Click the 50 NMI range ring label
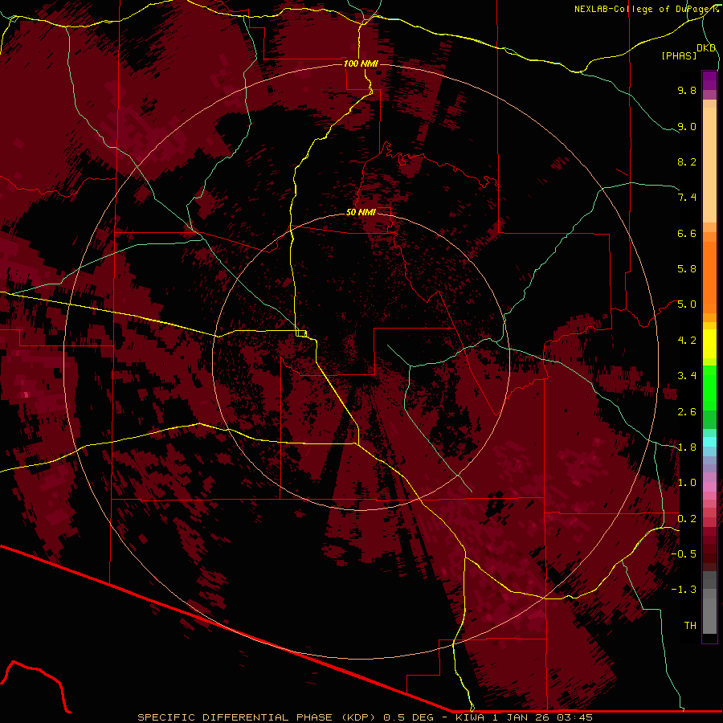This screenshot has width=723, height=723. (x=361, y=212)
